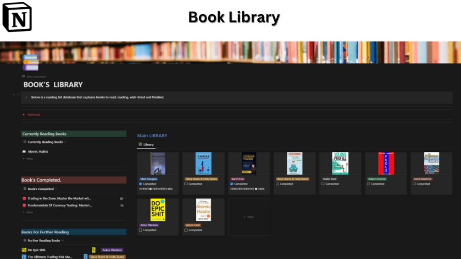Uncheck Completed on the Karen Foo card
The image size is (461, 259).
click(232, 184)
